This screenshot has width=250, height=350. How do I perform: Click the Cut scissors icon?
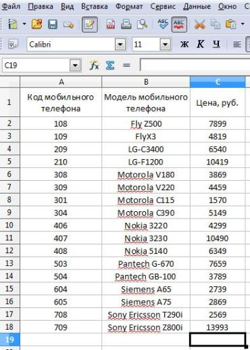(x=199, y=24)
